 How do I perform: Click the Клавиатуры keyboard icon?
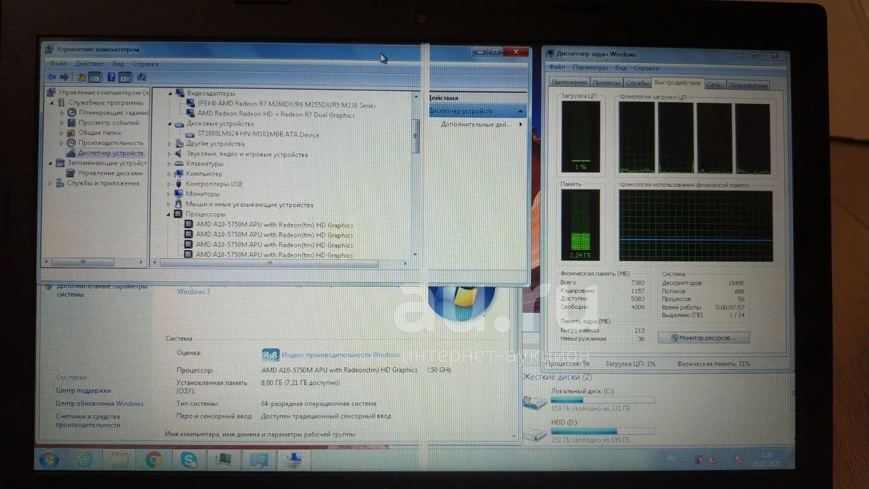pyautogui.click(x=179, y=164)
